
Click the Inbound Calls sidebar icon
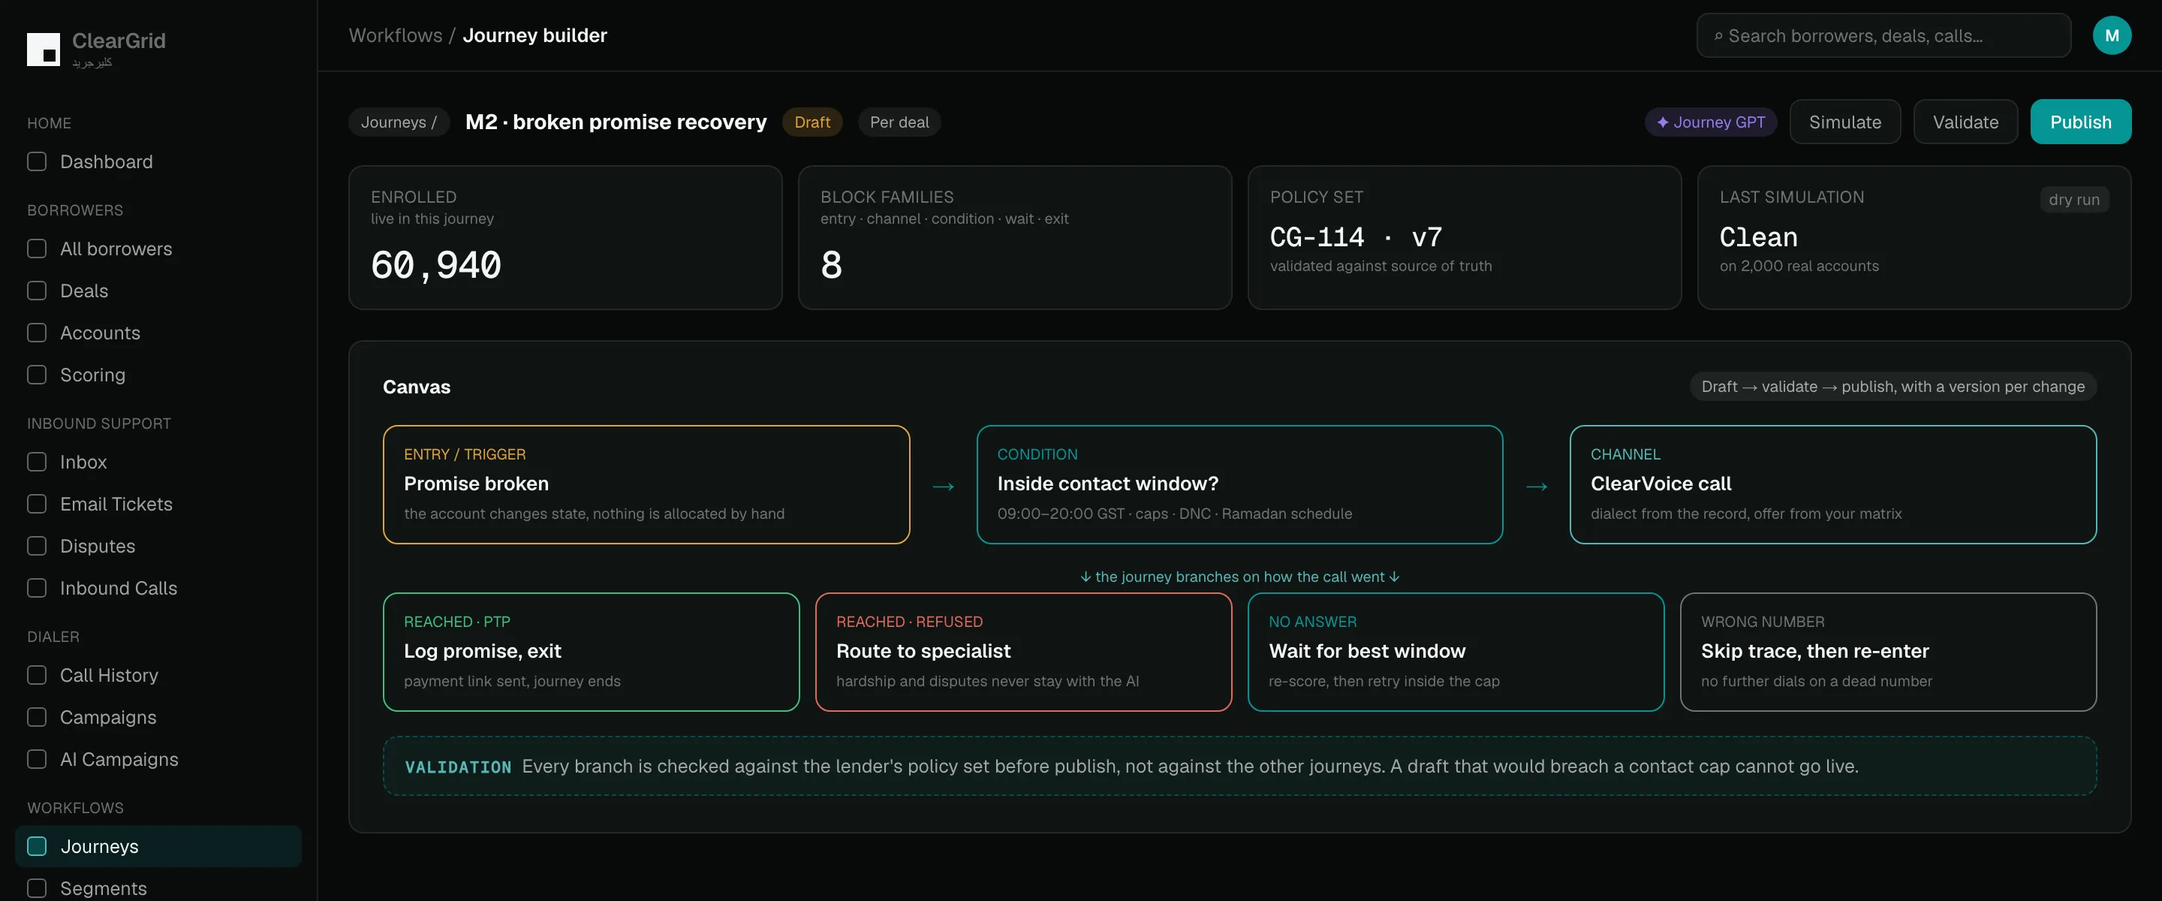(37, 588)
